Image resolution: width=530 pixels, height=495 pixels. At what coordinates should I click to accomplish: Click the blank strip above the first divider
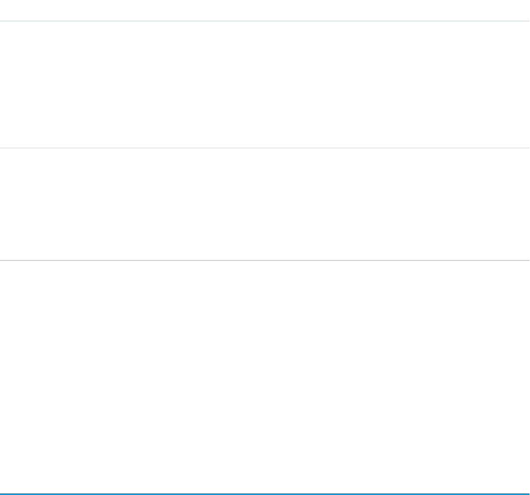[265, 10]
